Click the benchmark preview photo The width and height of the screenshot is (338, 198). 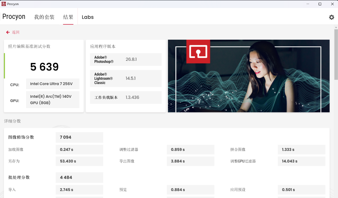point(248,76)
